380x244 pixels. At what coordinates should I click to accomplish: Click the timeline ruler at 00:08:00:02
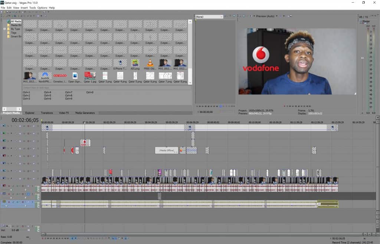[214, 122]
